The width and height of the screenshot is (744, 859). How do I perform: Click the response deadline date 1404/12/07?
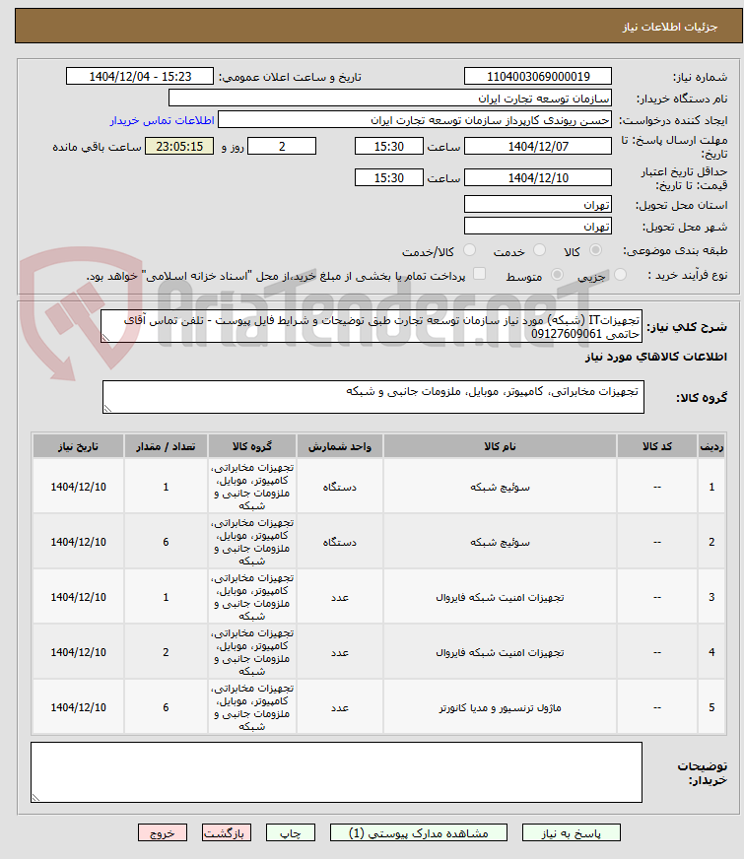click(x=538, y=146)
